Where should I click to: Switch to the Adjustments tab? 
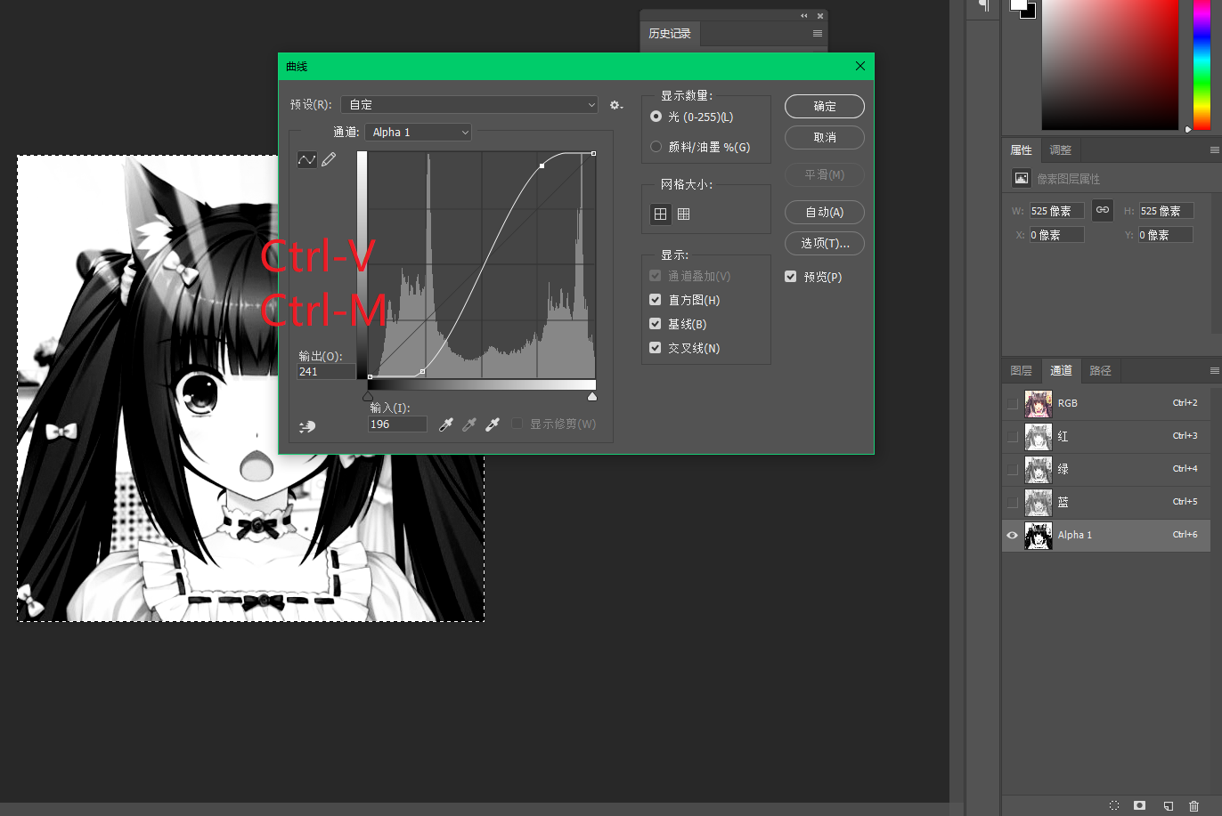pos(1061,149)
